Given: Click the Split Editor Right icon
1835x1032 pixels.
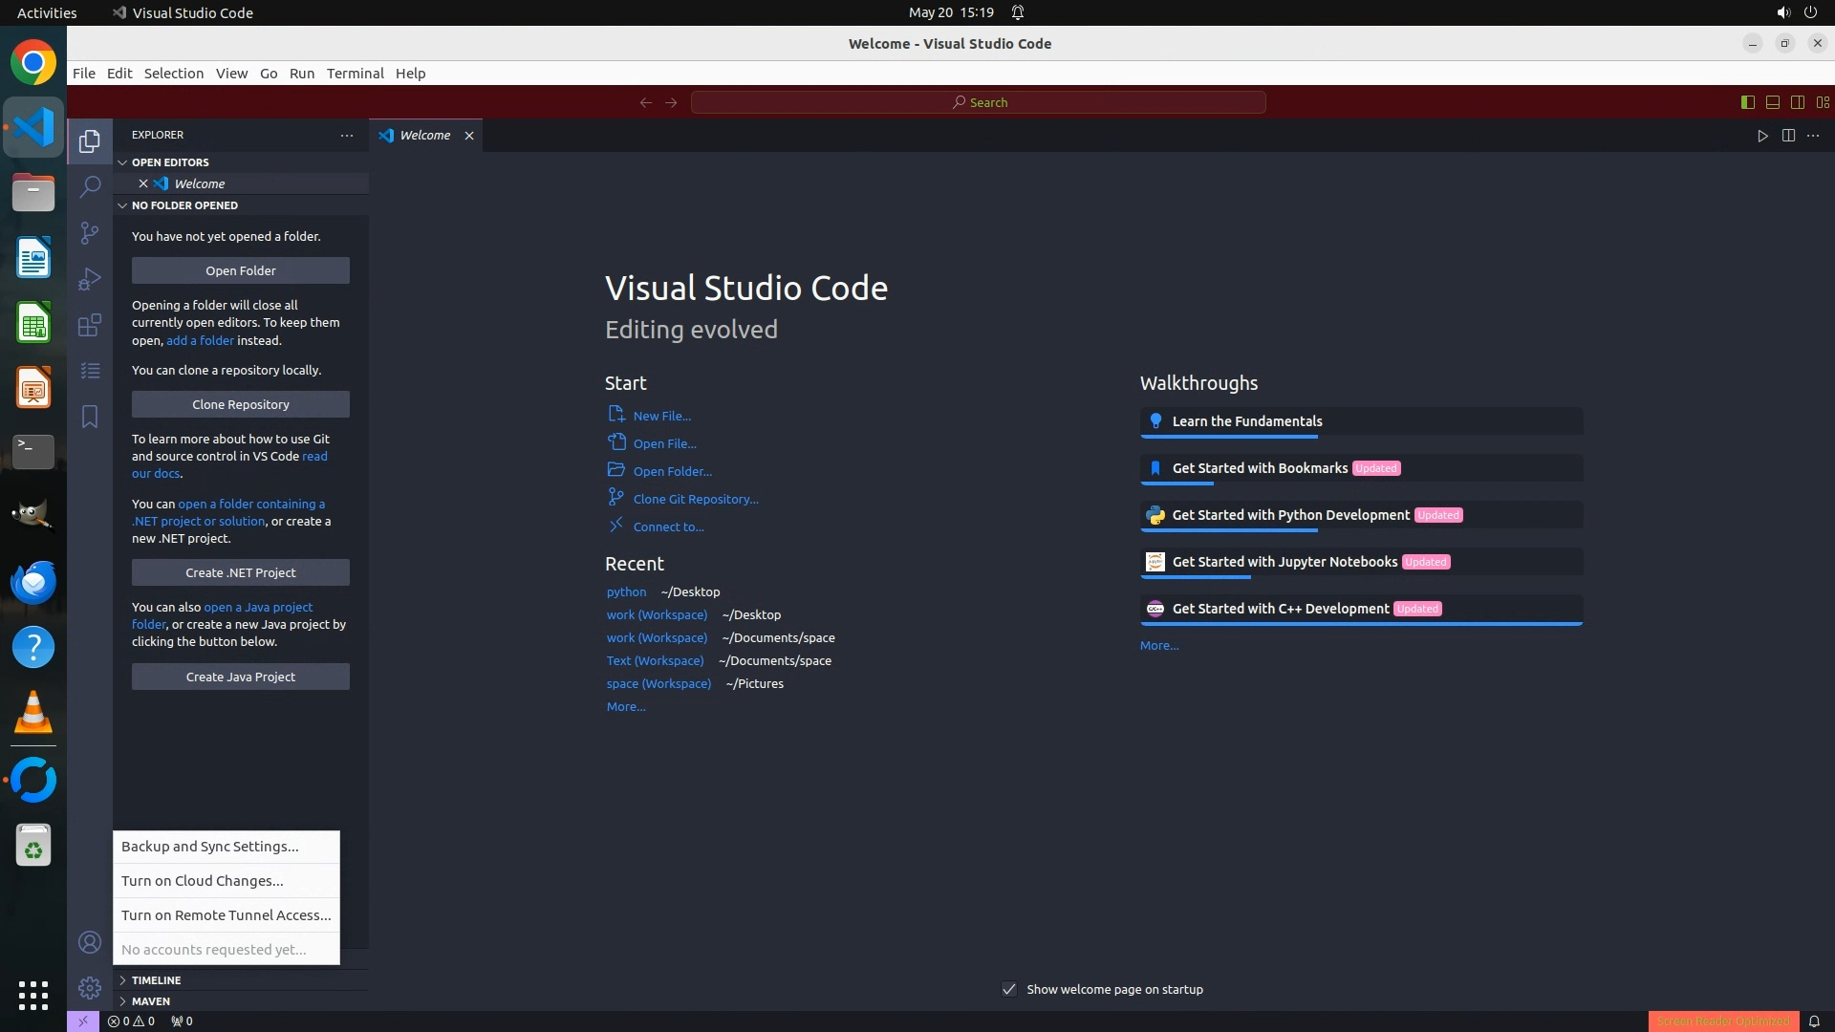Looking at the screenshot, I should pos(1788,136).
